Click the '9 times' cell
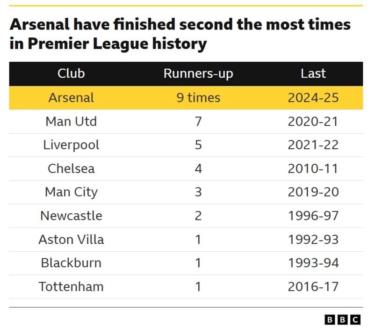This screenshot has width=374, height=335. click(x=198, y=97)
